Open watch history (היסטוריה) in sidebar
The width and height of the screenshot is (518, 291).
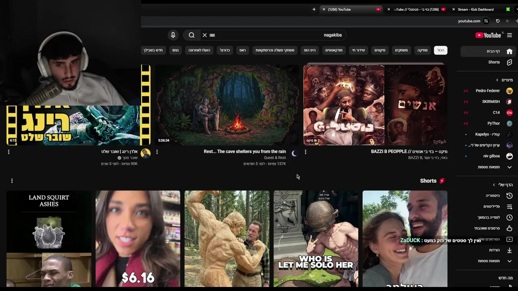tap(488, 196)
